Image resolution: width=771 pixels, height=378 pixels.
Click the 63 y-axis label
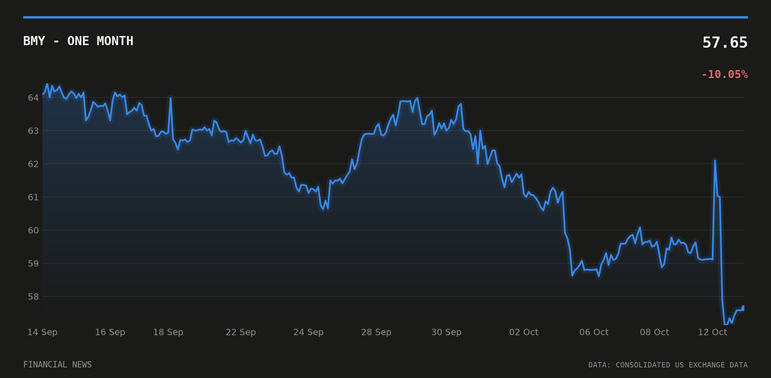(33, 131)
